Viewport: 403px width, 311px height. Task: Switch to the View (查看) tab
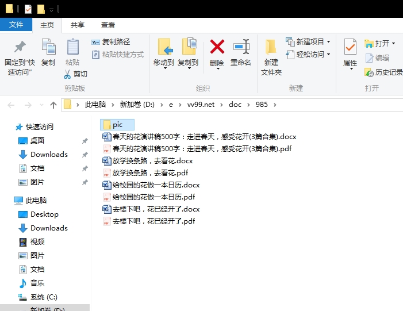[x=108, y=25]
